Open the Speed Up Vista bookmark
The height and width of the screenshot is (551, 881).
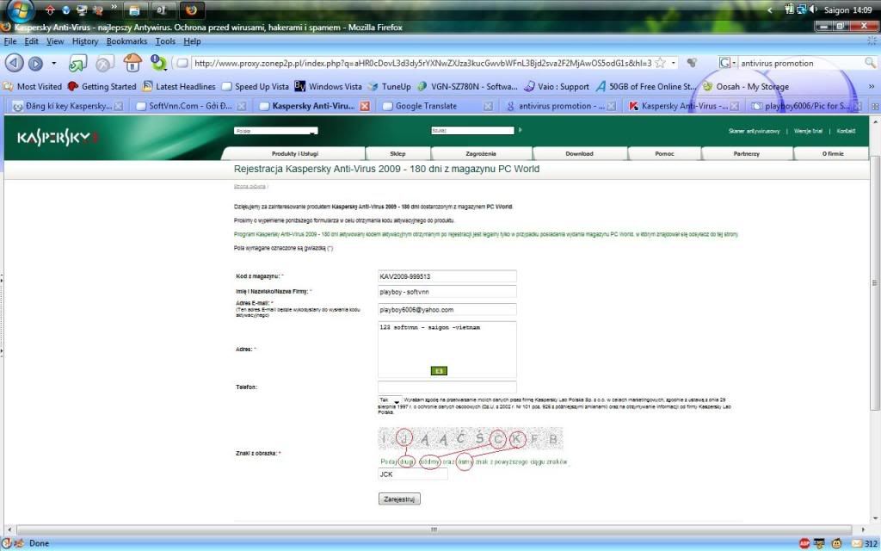(255, 87)
